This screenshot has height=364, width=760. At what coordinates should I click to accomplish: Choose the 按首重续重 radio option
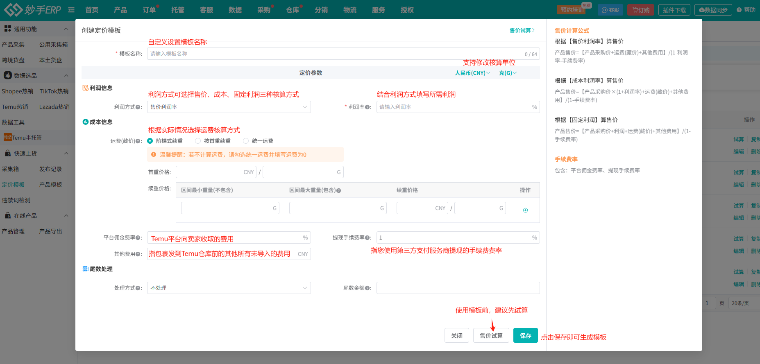(198, 141)
